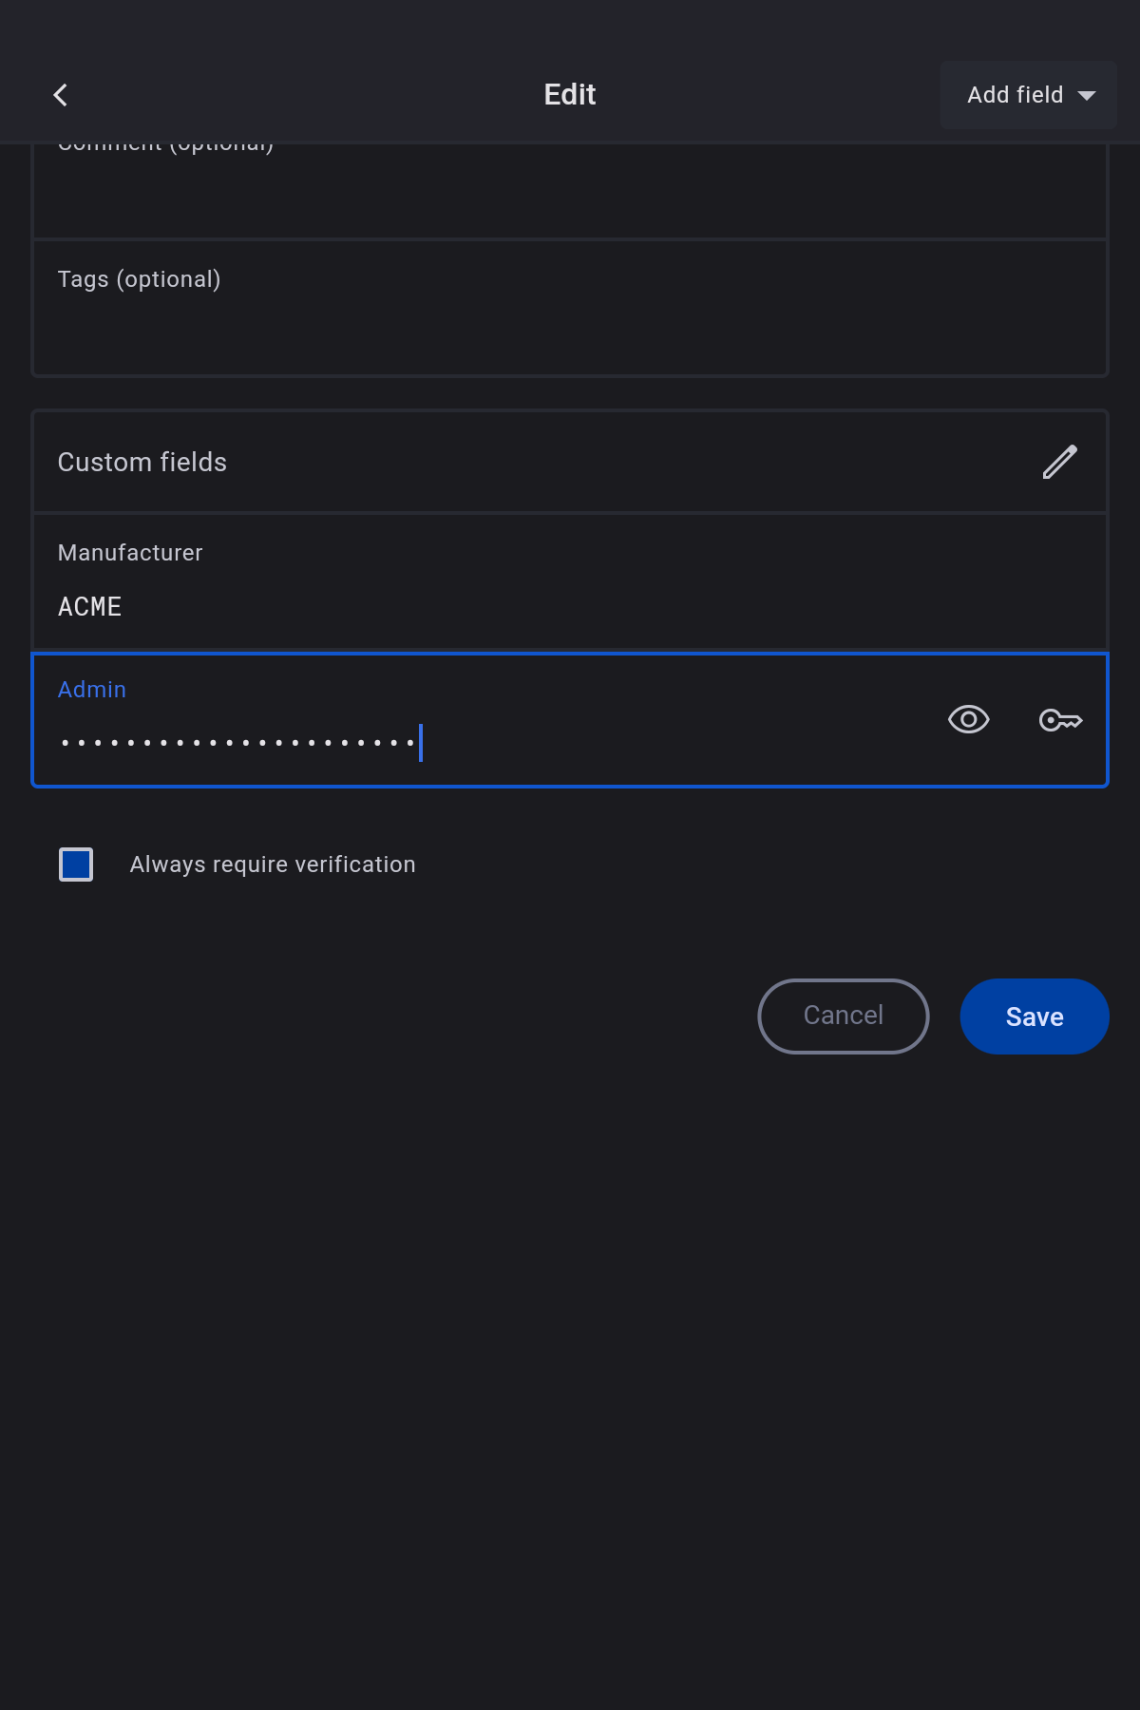
Task: Click the Always require verification label text
Action: pyautogui.click(x=273, y=864)
